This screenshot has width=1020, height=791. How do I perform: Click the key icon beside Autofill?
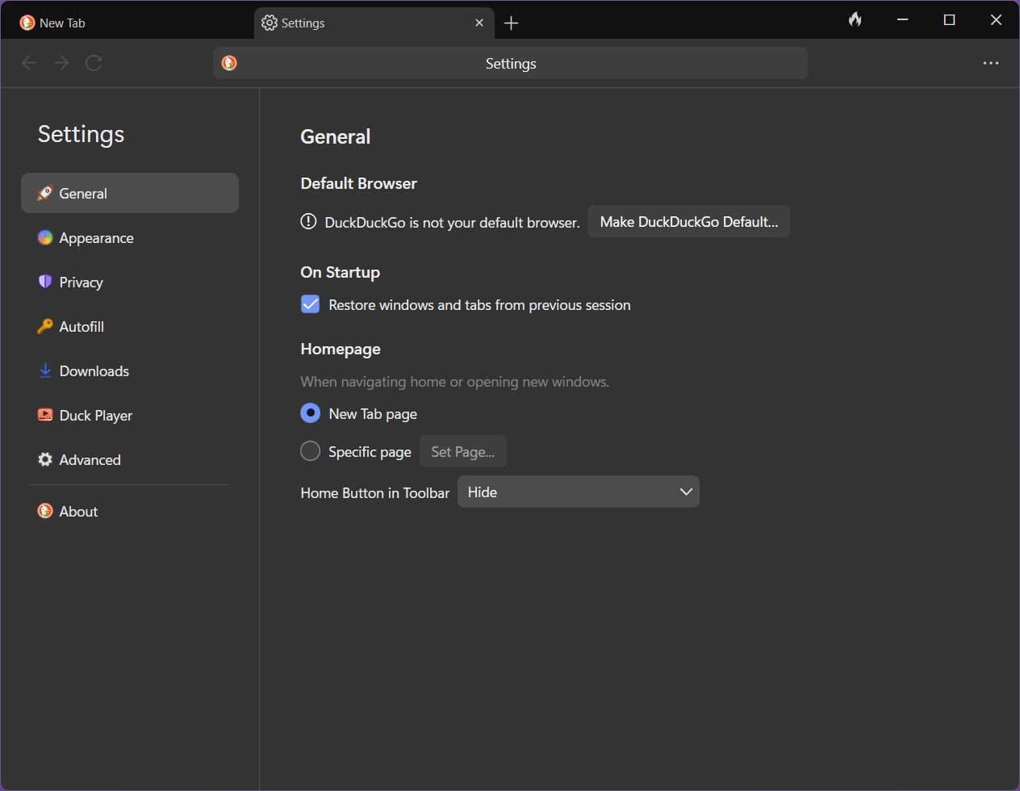(45, 326)
